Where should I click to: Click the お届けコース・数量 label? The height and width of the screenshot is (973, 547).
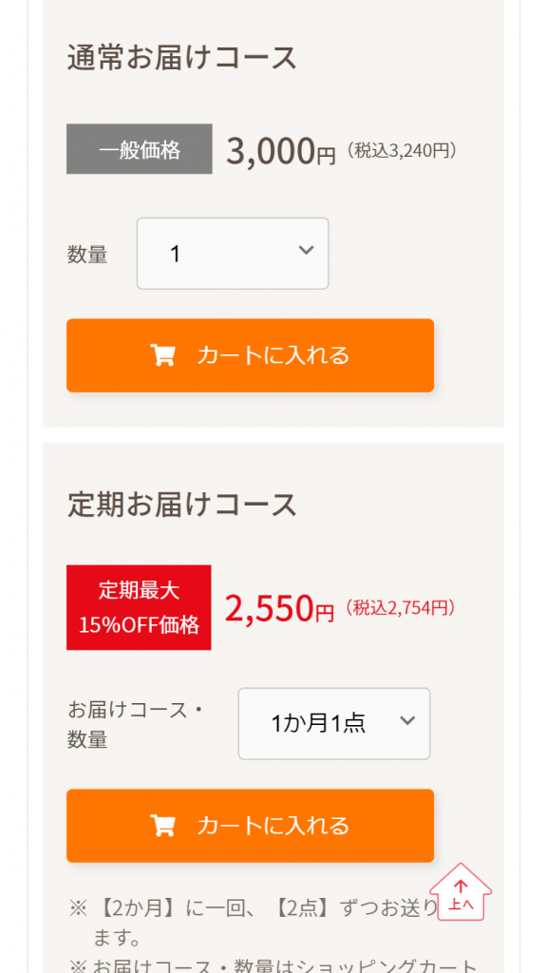(x=137, y=724)
